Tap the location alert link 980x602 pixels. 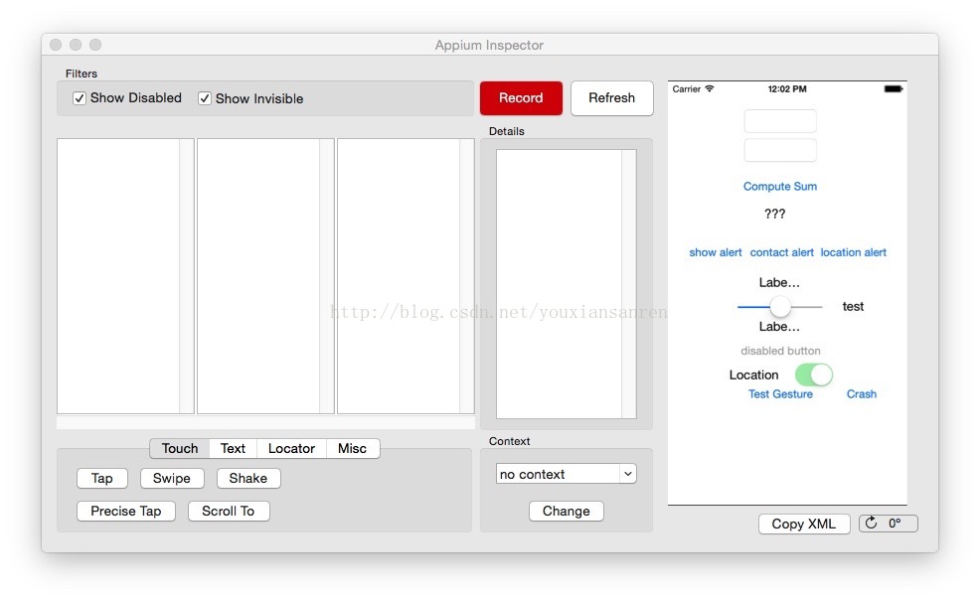click(x=853, y=252)
